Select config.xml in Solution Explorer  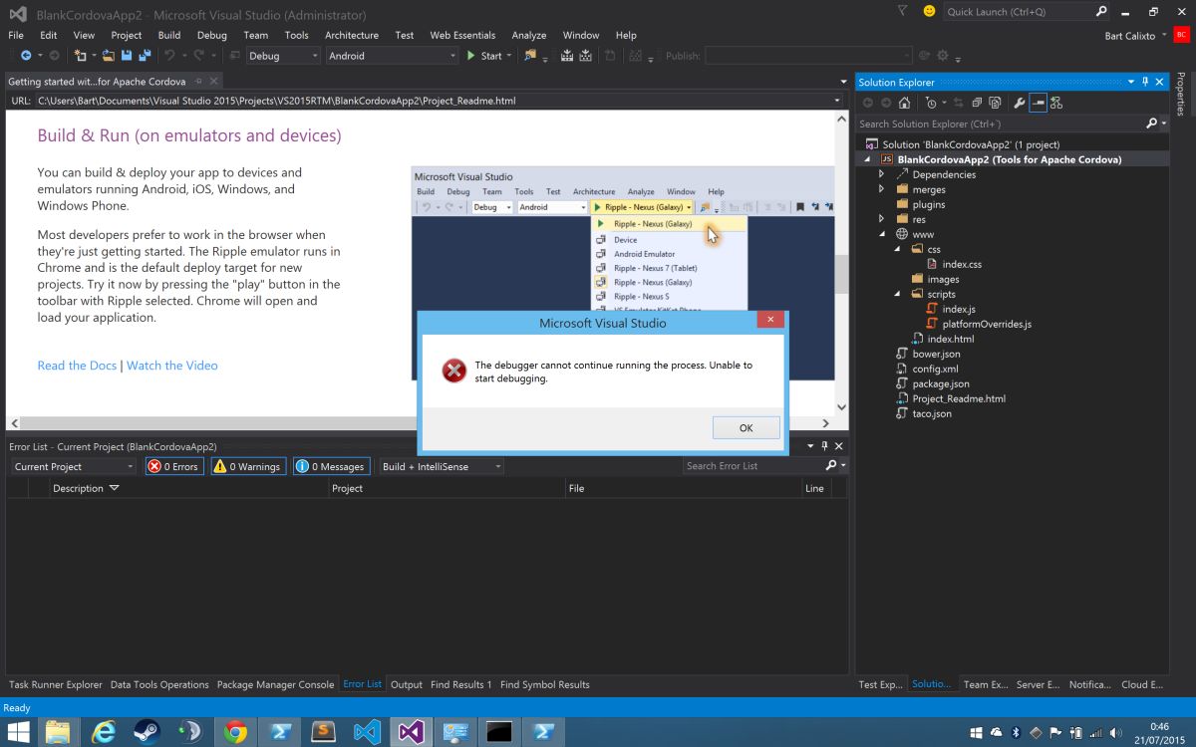pos(935,369)
